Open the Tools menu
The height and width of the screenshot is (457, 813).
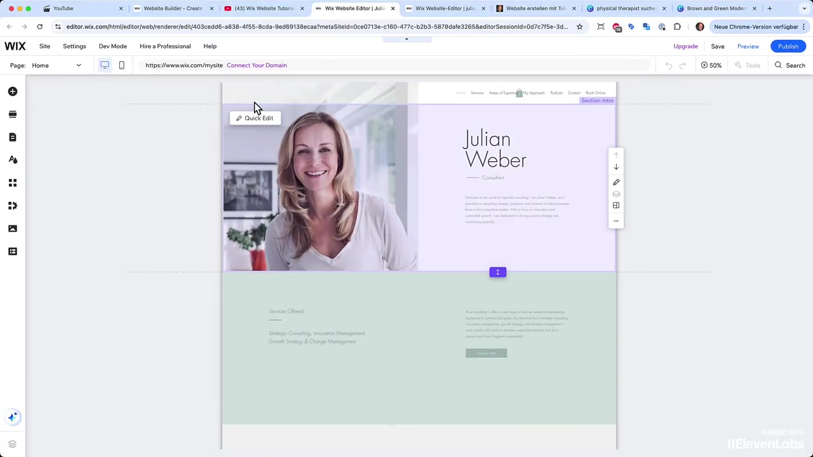748,65
